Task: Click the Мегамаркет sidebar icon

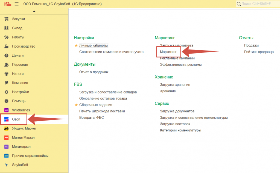Action: (x=7, y=147)
